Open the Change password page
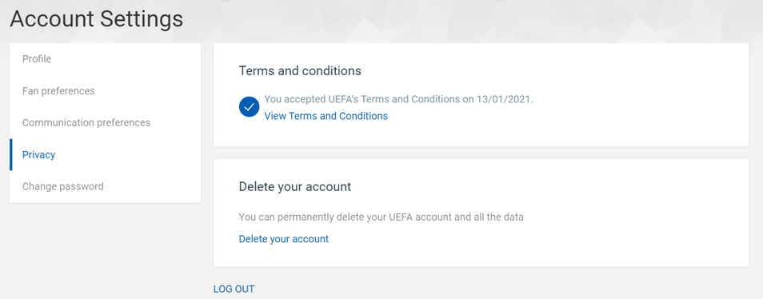 pyautogui.click(x=105, y=186)
